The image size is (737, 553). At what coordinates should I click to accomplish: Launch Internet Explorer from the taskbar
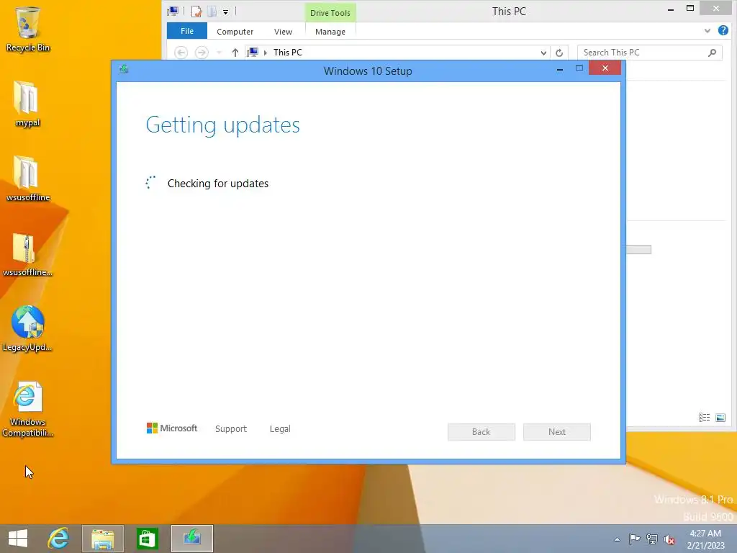click(58, 539)
